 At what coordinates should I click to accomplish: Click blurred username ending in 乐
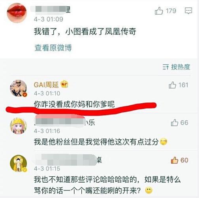coord(64,122)
